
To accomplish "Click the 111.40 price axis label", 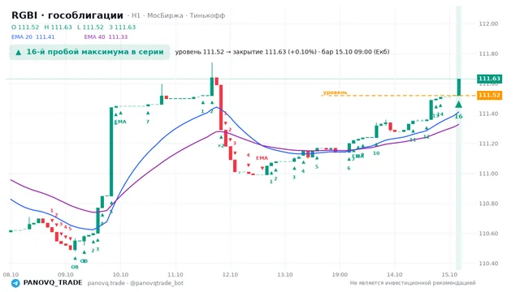I will (x=488, y=114).
